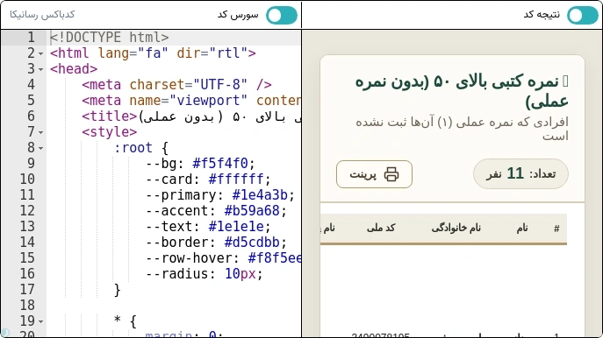Toggle the سورس کد switch

[x=282, y=16]
